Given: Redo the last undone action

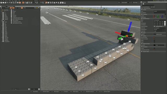Looking at the screenshot, I should pos(9,3).
